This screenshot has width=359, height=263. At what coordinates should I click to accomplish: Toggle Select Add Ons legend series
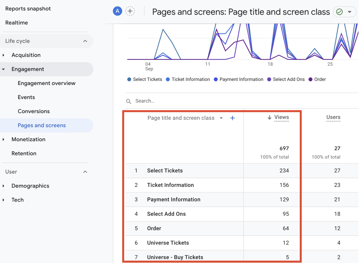[286, 80]
